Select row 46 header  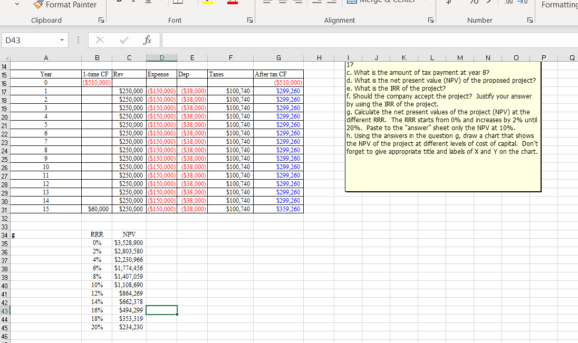pyautogui.click(x=4, y=336)
